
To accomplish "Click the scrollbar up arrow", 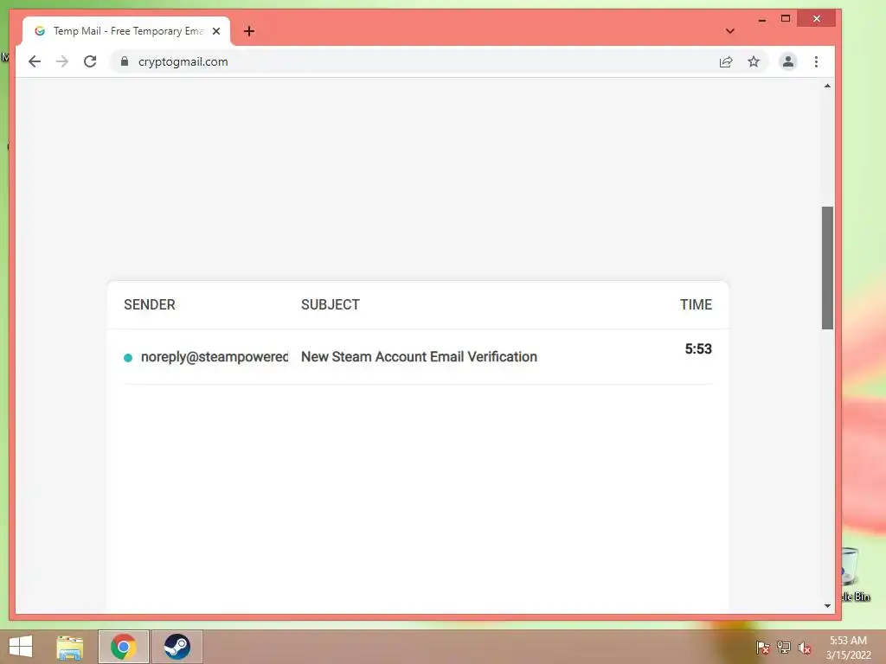I will [827, 86].
